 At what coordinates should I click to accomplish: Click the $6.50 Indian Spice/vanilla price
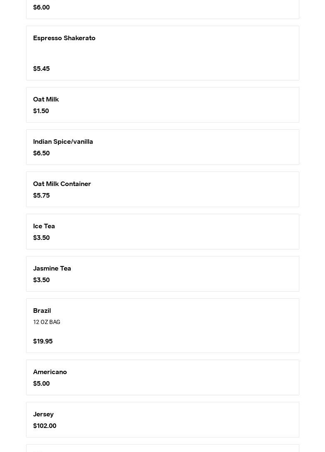click(41, 153)
